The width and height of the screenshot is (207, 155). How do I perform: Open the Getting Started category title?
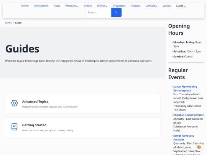coord(34,125)
